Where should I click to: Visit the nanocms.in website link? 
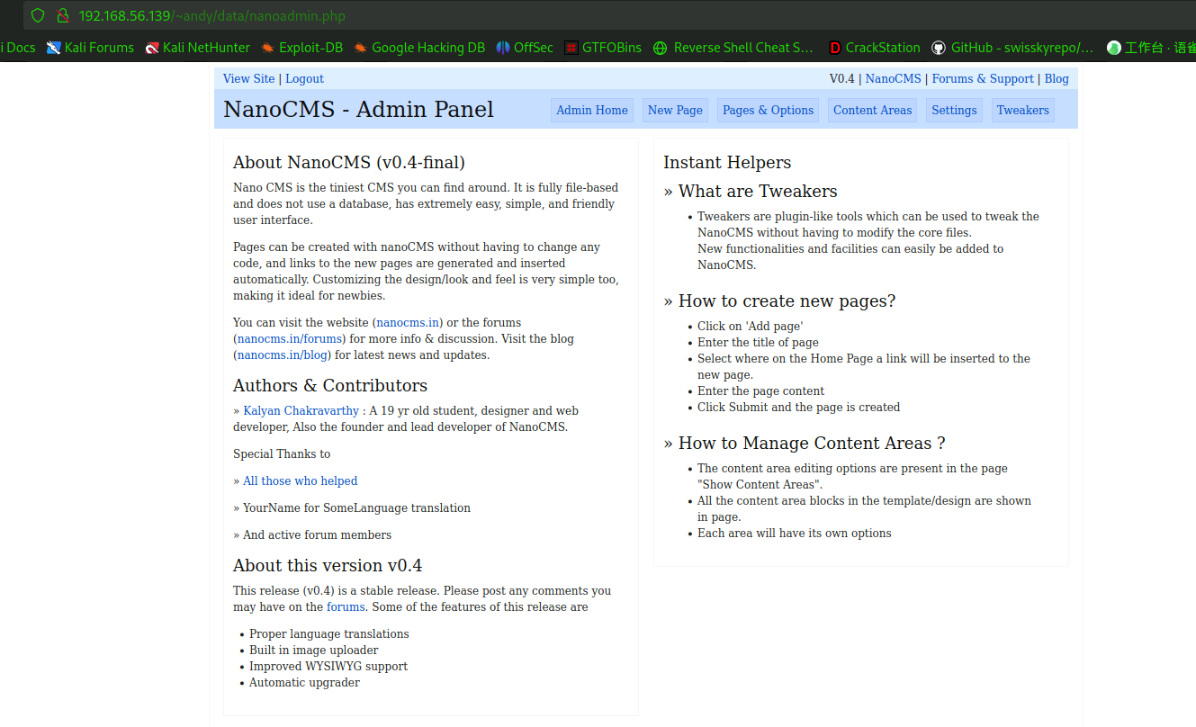click(408, 322)
